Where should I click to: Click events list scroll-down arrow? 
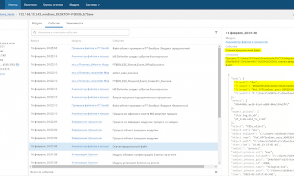tap(219, 163)
